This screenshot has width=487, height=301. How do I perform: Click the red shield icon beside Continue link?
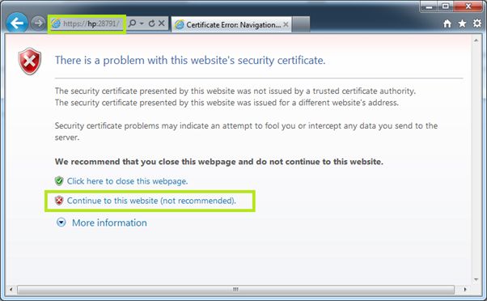(59, 201)
